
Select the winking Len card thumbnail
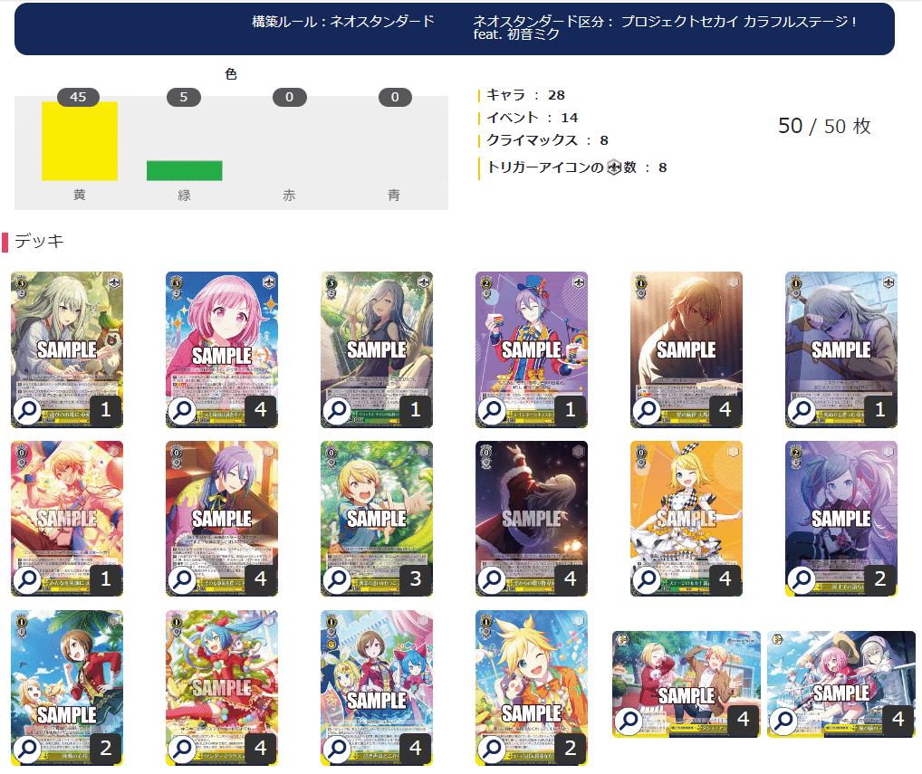click(532, 688)
